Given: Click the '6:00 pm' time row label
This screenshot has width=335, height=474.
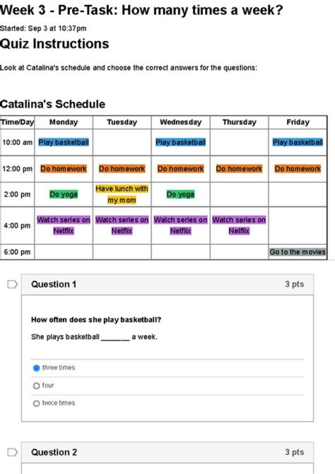Looking at the screenshot, I should click(17, 252).
